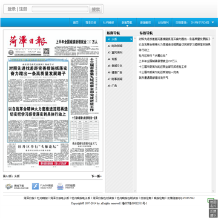Viewport: 218px width, 218px height.
Task: Click the 菏泽日报 masthead logo
Action: click(x=28, y=41)
